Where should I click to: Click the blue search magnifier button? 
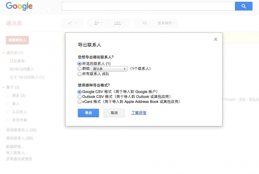tap(244, 6)
